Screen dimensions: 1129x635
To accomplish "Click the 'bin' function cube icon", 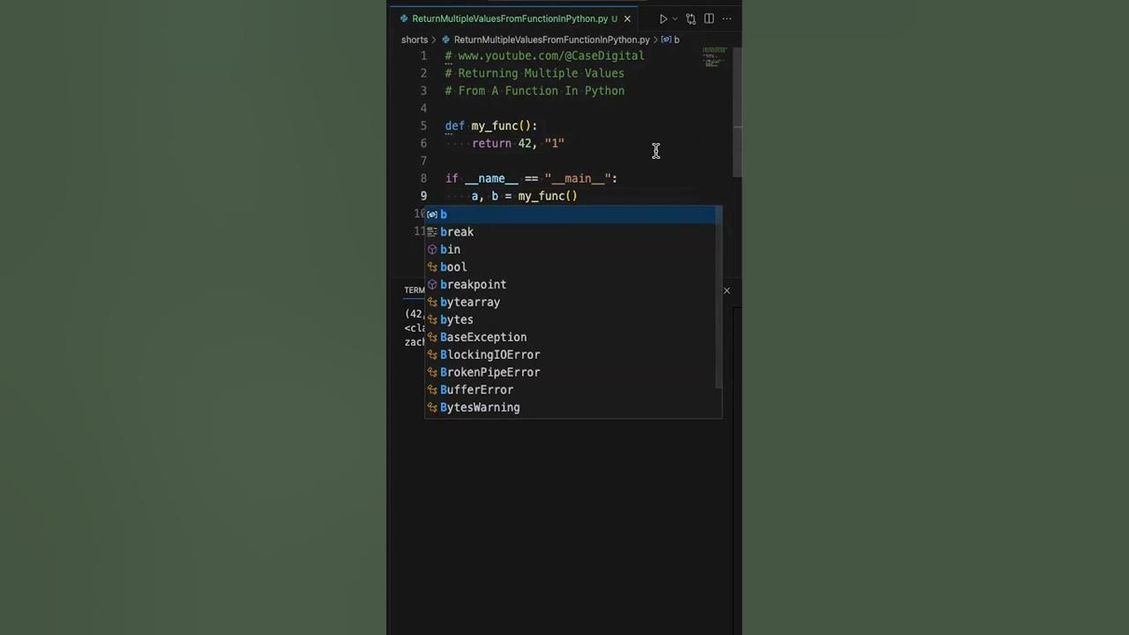I will [x=432, y=250].
